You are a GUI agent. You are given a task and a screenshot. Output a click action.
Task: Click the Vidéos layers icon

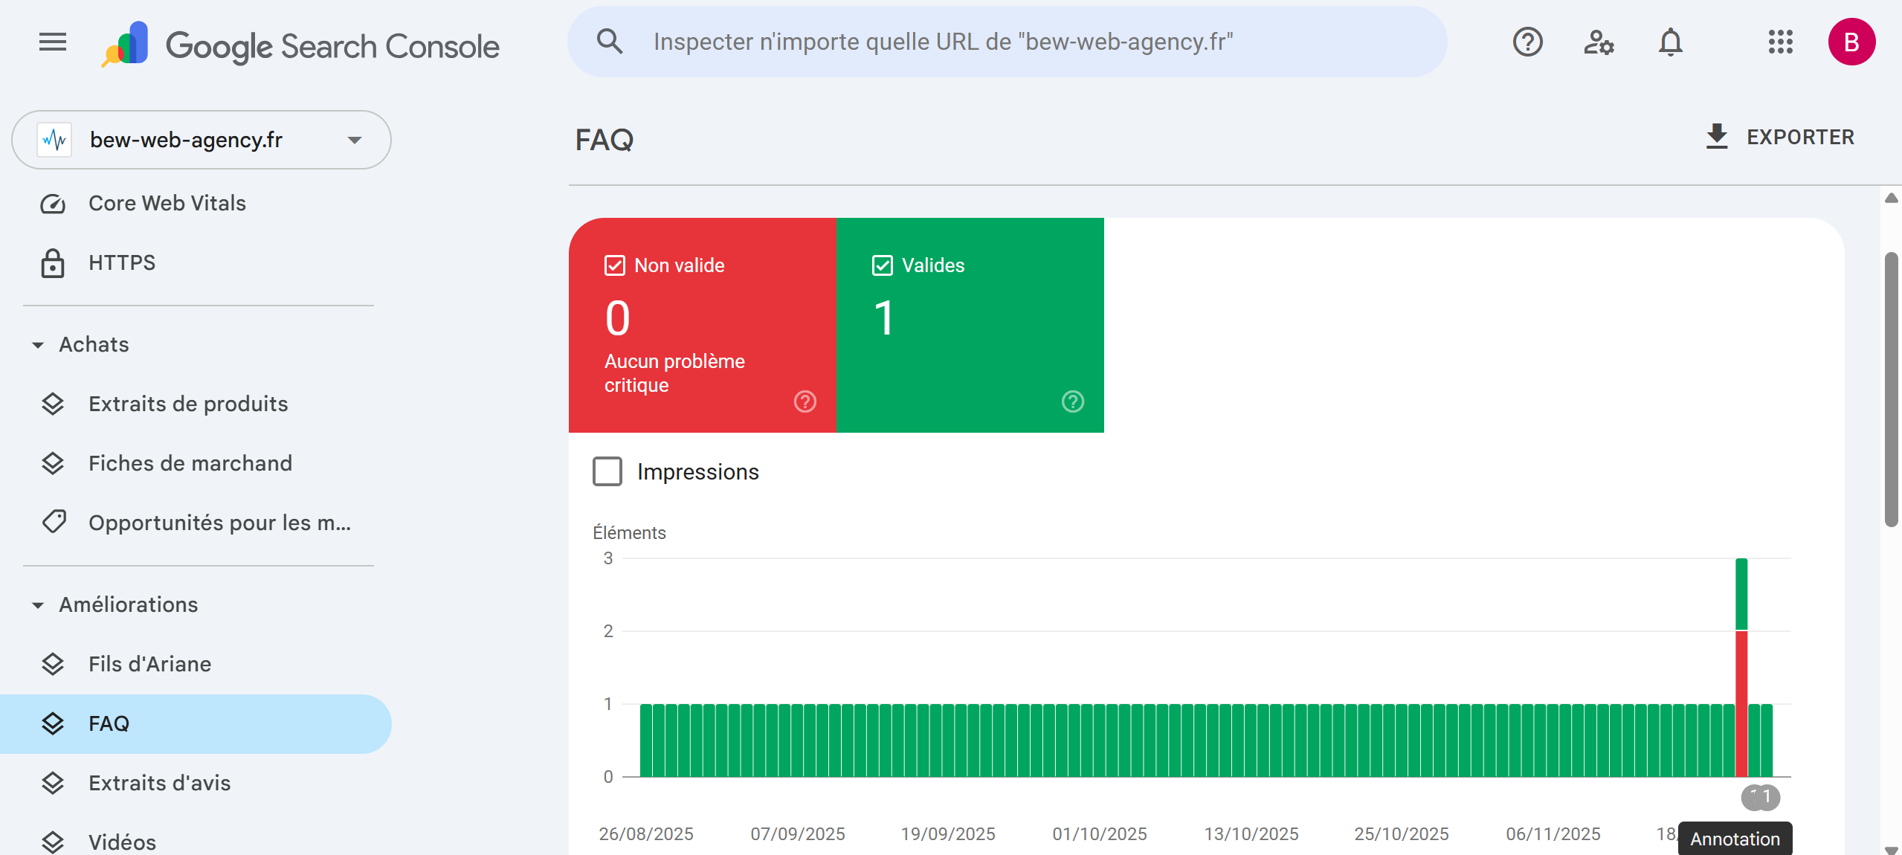pyautogui.click(x=53, y=843)
